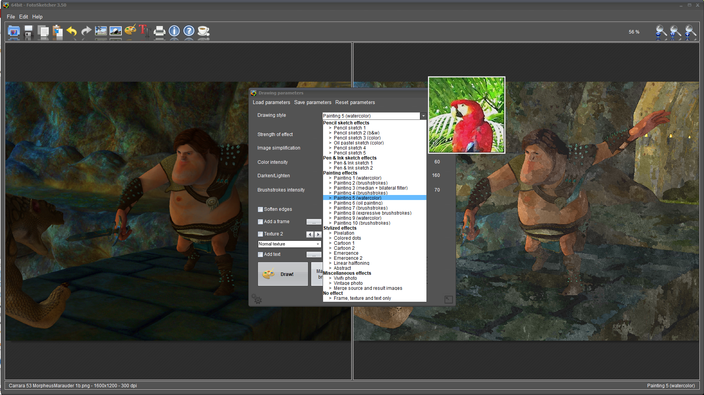Go to the next texture with right arrow
Image resolution: width=704 pixels, height=395 pixels.
[318, 234]
